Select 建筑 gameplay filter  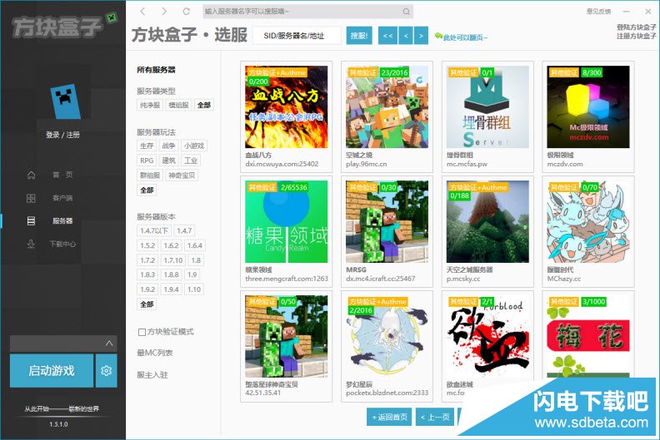(169, 161)
